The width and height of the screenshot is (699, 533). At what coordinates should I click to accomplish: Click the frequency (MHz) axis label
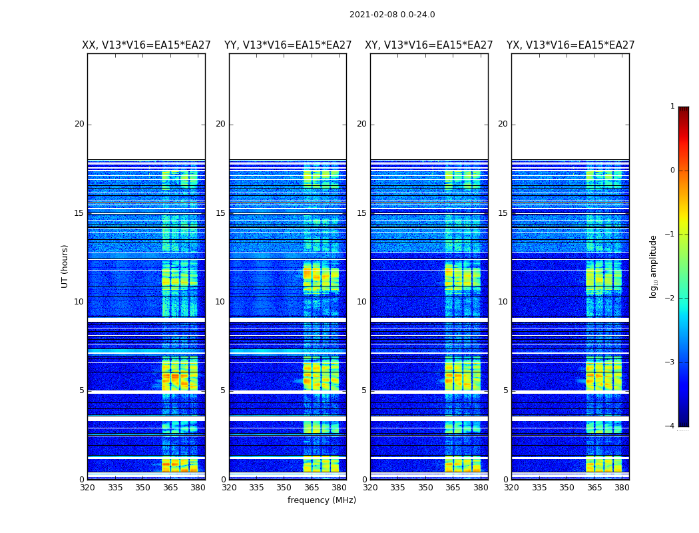[322, 500]
